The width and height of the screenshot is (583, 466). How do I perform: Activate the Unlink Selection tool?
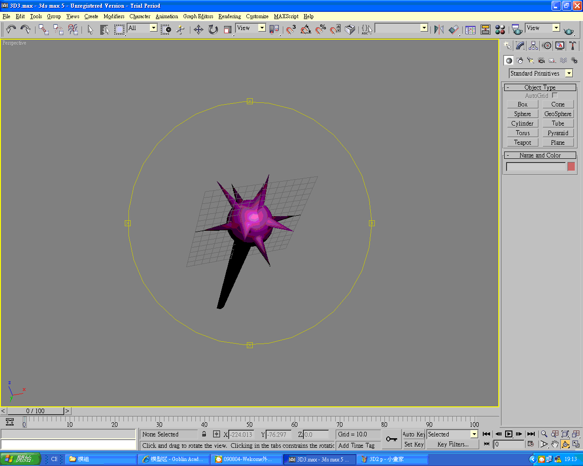tap(58, 30)
